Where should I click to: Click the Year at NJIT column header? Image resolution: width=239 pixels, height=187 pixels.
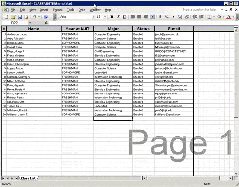(77, 29)
